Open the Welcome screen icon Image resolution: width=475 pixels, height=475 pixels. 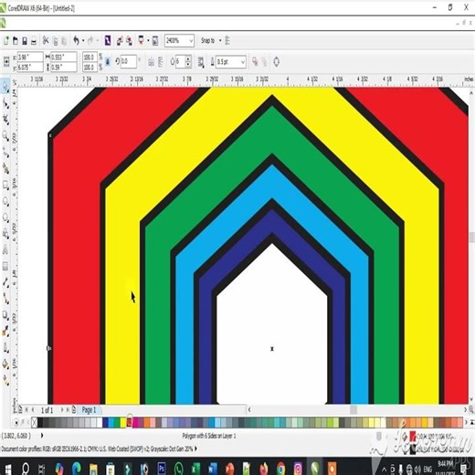[155, 40]
